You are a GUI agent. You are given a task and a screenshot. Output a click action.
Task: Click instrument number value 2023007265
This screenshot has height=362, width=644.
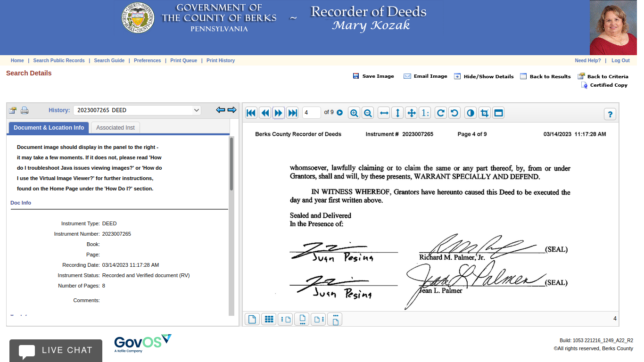click(116, 234)
